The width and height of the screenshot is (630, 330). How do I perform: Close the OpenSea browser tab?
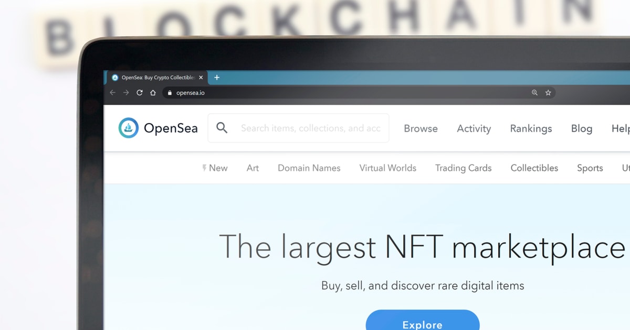click(201, 78)
